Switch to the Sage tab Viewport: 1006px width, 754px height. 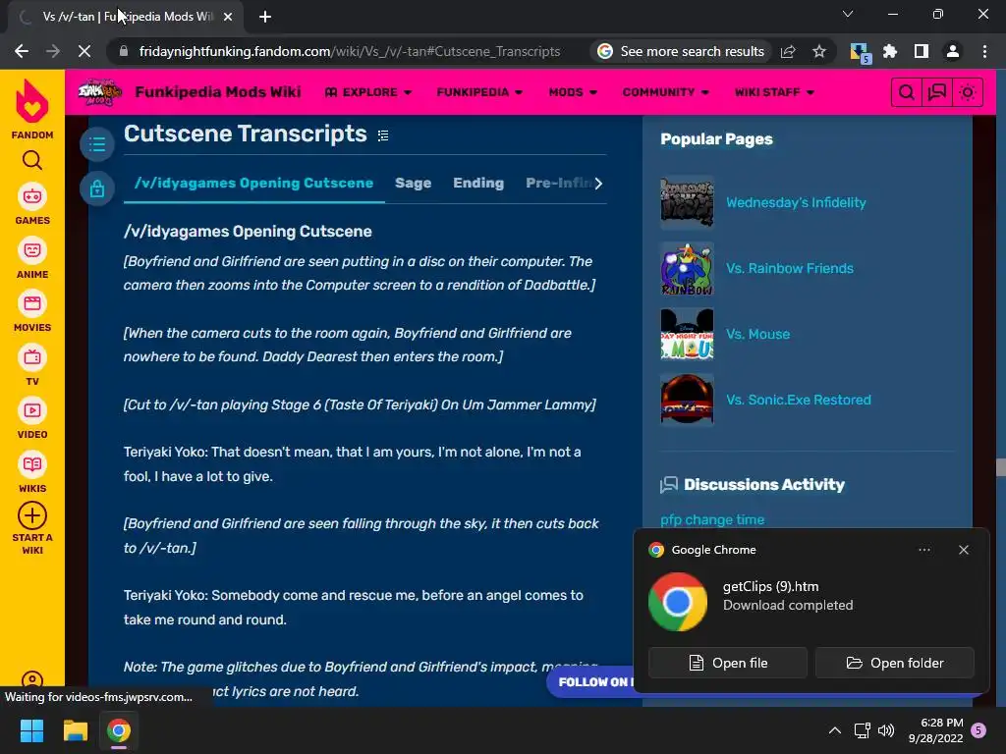414,184
